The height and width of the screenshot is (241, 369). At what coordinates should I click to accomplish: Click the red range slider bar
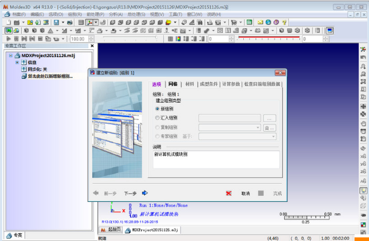point(268,37)
